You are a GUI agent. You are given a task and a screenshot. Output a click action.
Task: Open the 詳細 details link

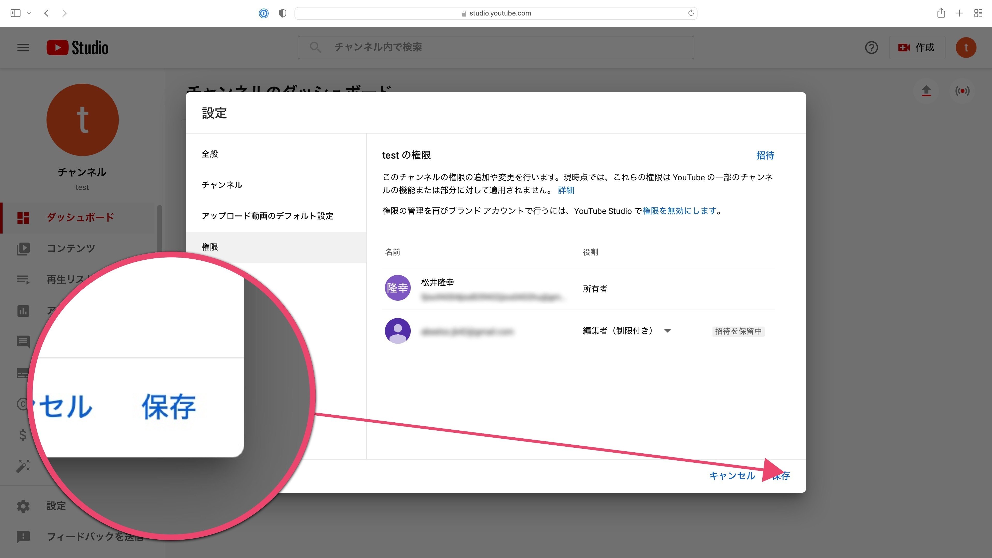click(566, 190)
